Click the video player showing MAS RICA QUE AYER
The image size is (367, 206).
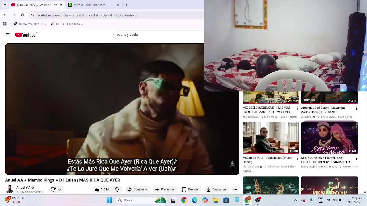(122, 109)
